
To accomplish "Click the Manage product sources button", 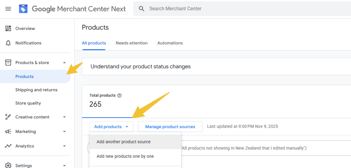I will 170,127.
